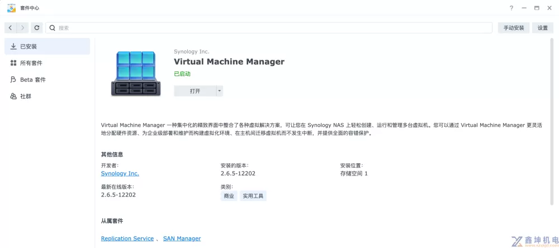Click the magnifier search icon
This screenshot has width=559, height=248.
[x=53, y=28]
